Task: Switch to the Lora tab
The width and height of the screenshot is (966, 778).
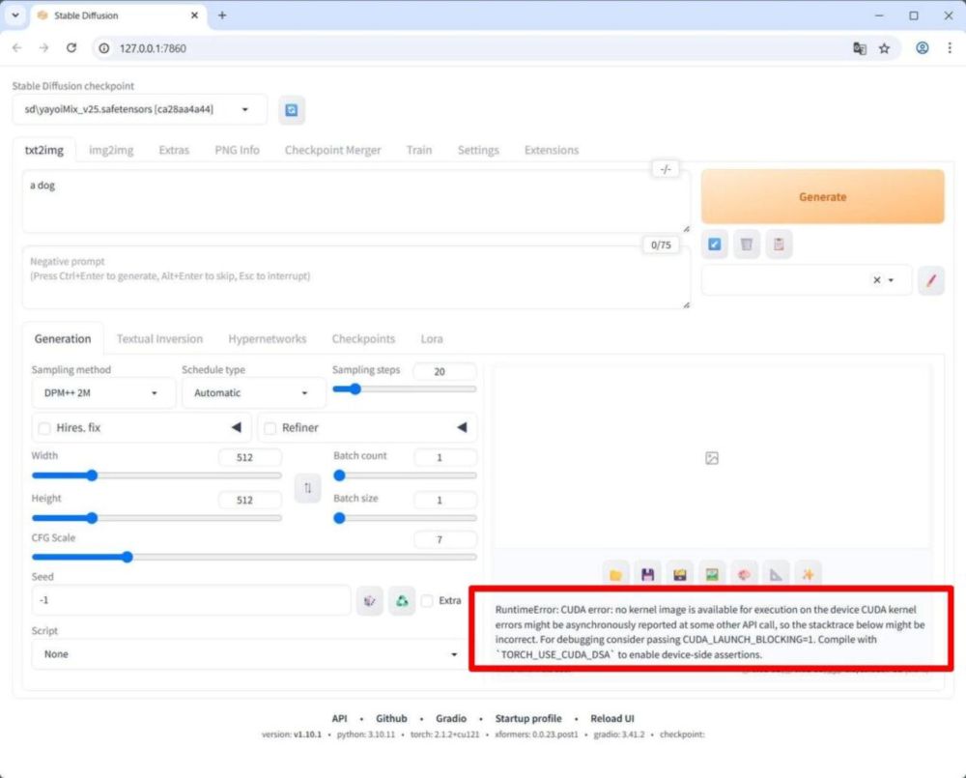Action: click(x=431, y=339)
